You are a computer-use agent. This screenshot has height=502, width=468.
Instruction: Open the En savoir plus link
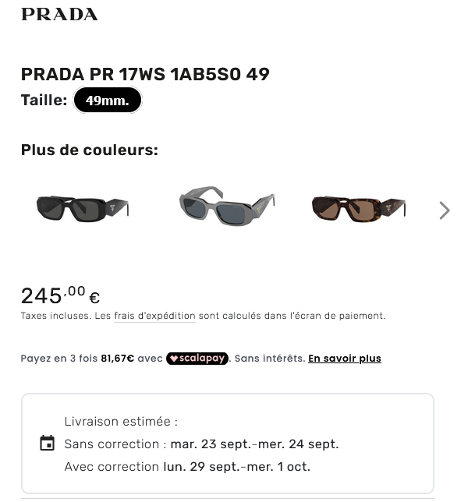point(345,359)
